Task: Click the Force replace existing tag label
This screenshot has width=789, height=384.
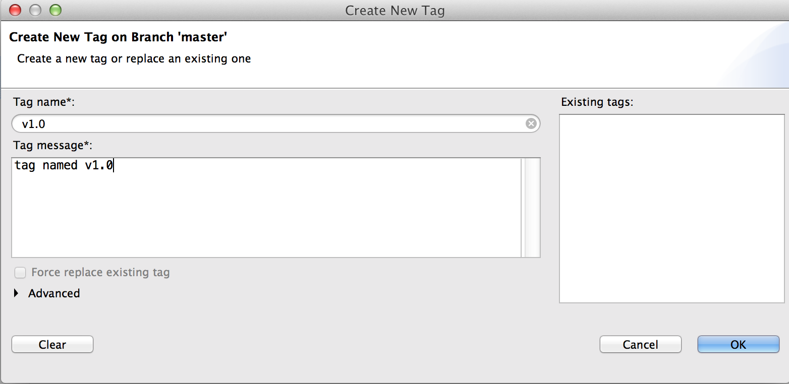Action: click(100, 273)
